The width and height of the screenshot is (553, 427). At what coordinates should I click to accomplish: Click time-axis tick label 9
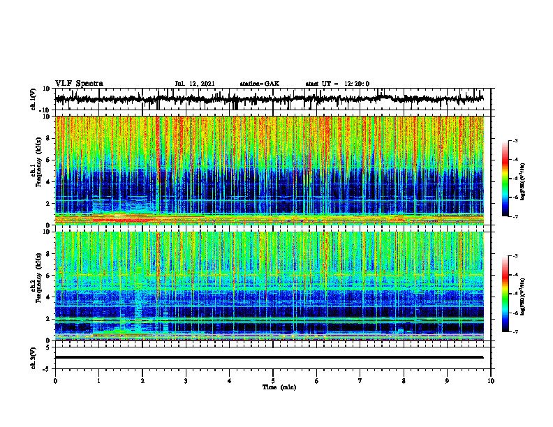click(447, 381)
